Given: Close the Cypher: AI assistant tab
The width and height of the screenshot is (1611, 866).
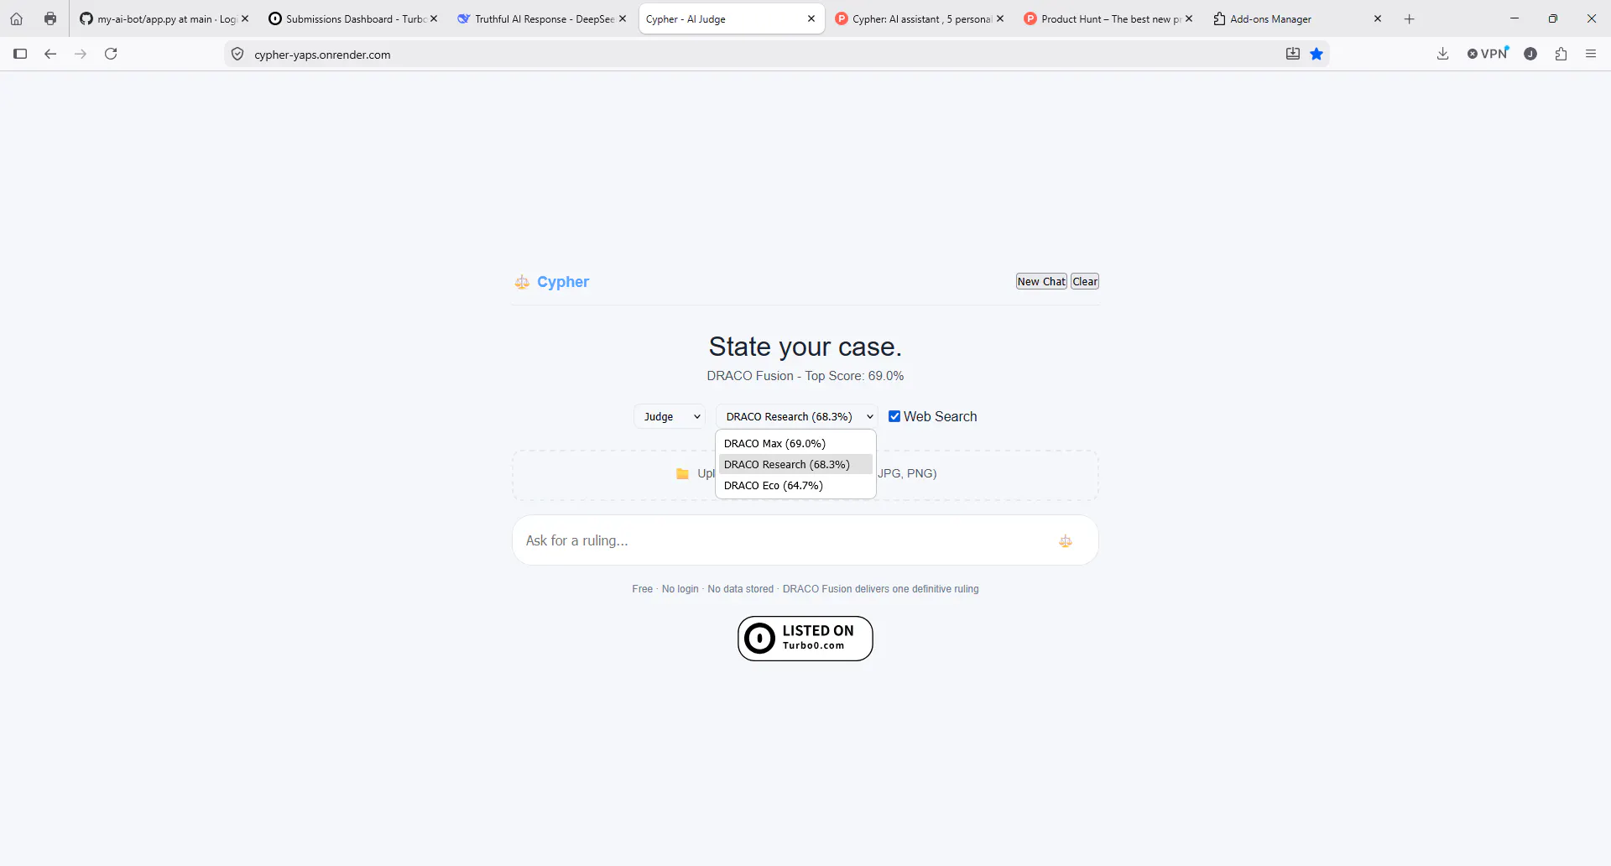Looking at the screenshot, I should 1000,18.
